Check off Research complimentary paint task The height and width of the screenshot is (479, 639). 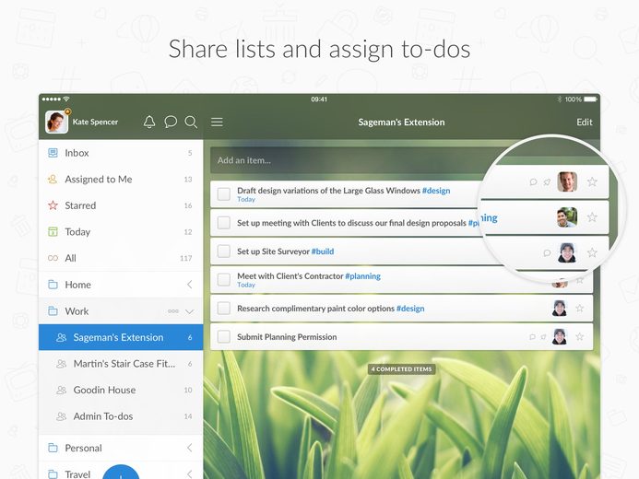[x=224, y=308]
